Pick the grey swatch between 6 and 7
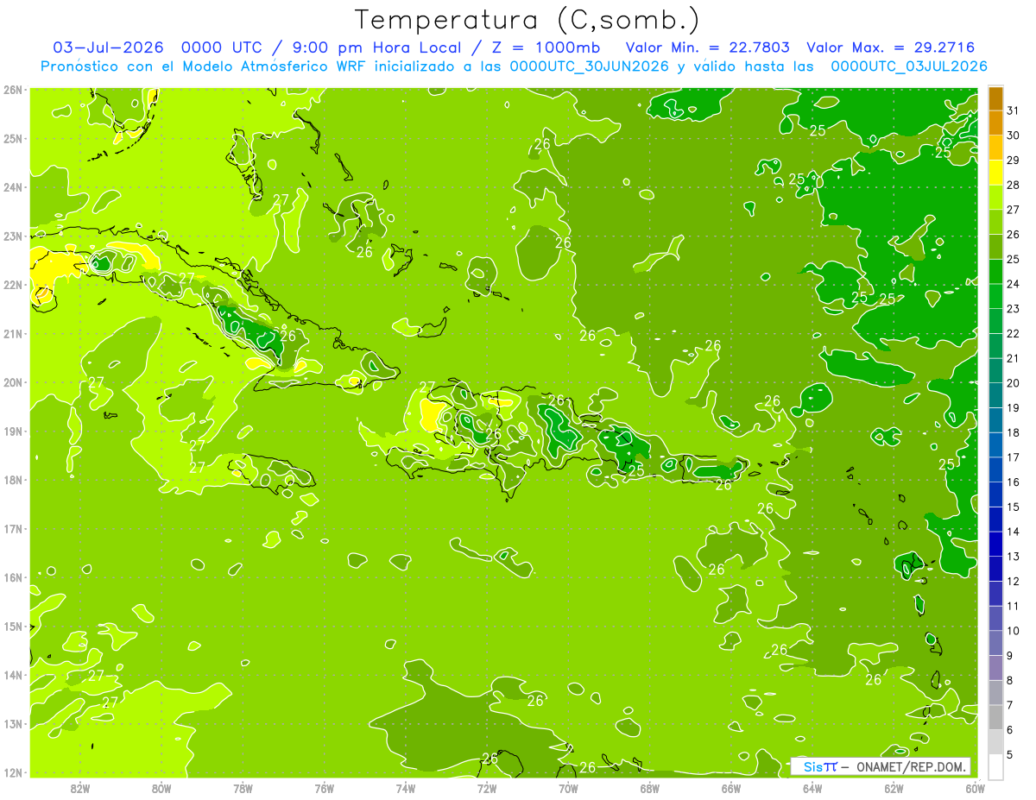The height and width of the screenshot is (800, 1036). pyautogui.click(x=995, y=717)
